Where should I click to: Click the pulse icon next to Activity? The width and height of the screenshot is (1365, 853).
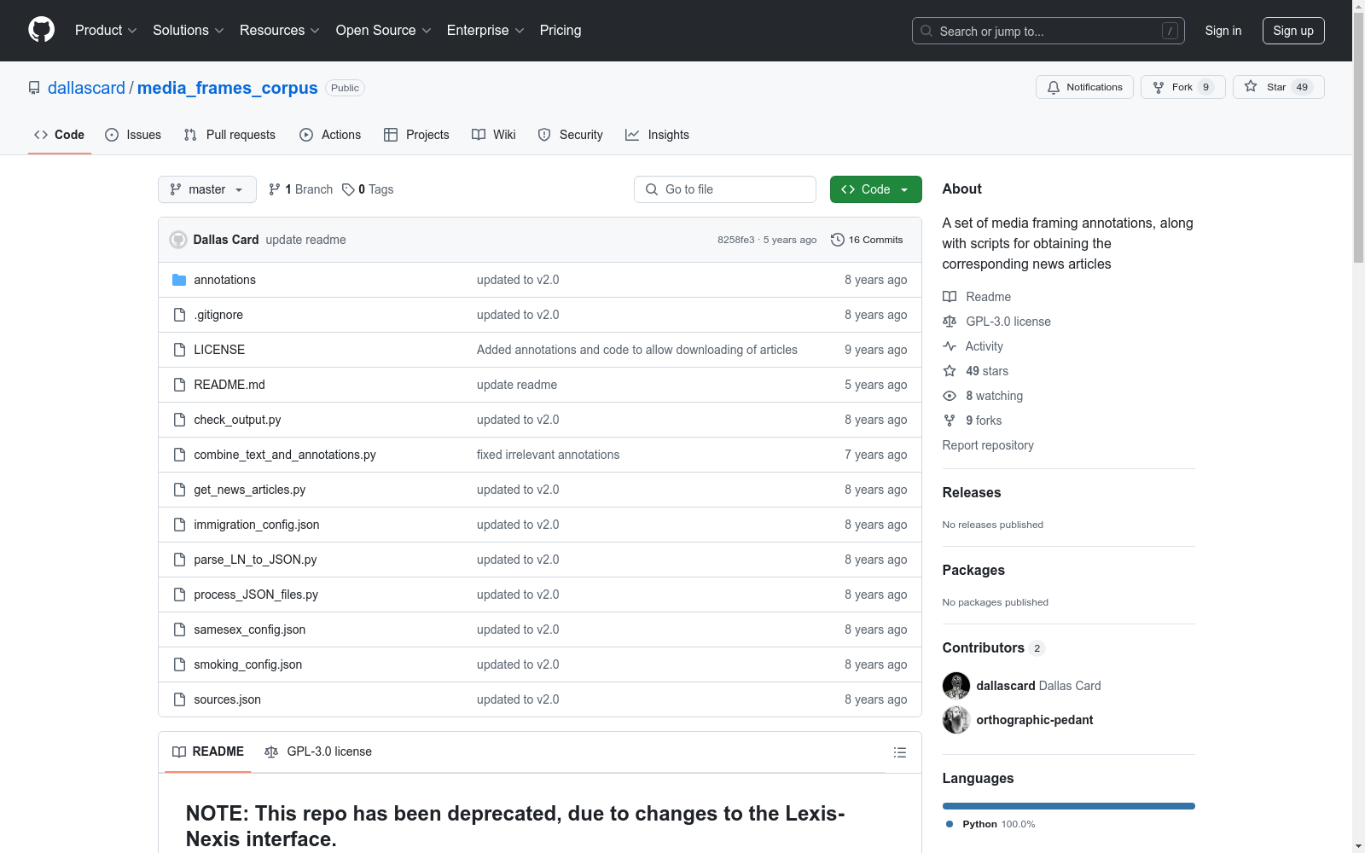pos(950,346)
